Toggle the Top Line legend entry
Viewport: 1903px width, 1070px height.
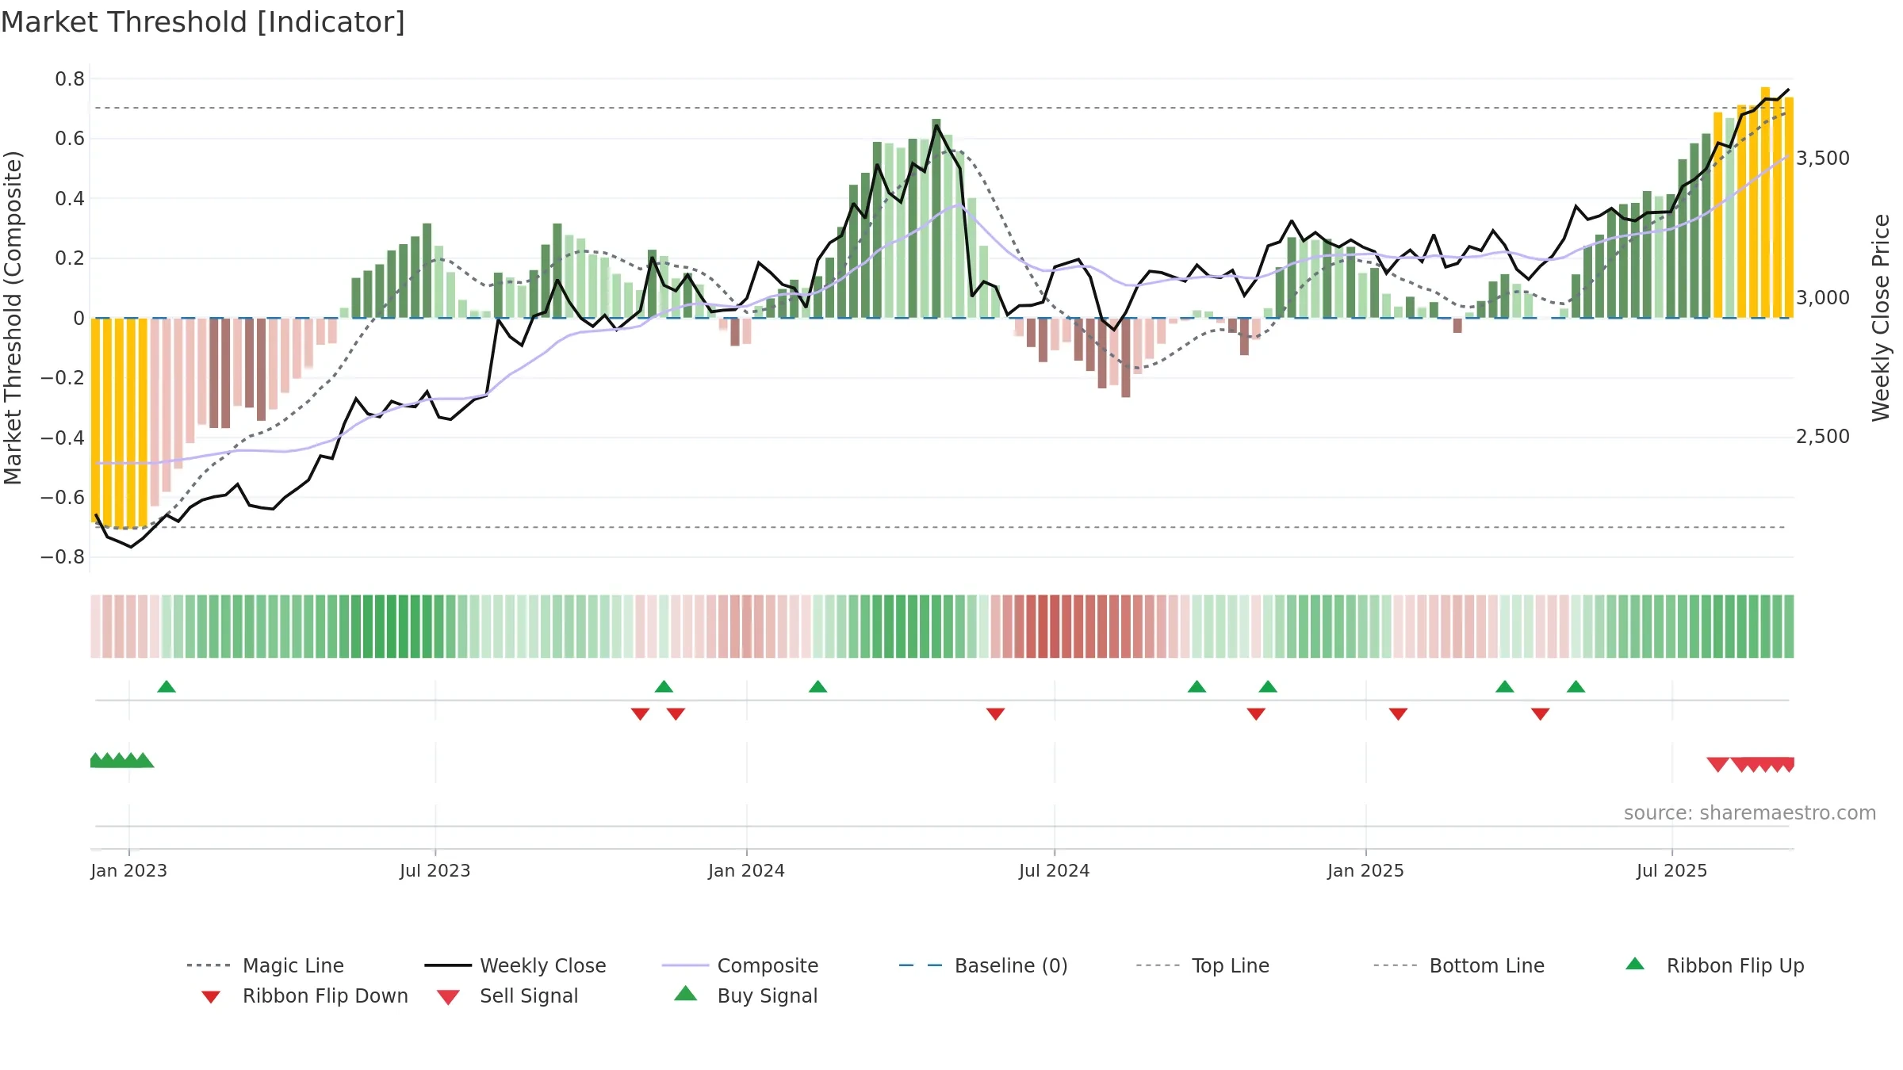(x=1202, y=965)
